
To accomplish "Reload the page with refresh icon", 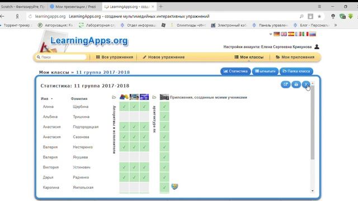I will click(x=30, y=16).
